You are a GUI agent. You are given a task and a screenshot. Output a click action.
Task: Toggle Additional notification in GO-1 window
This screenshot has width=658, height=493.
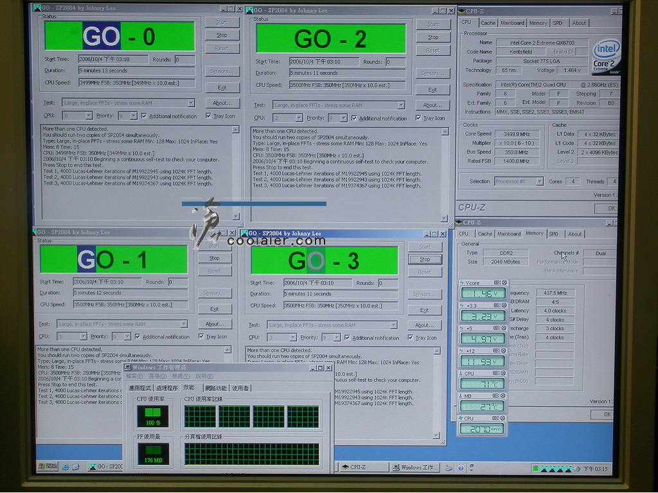(x=138, y=336)
